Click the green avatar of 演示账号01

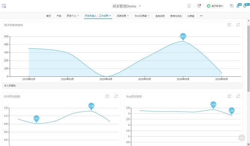click(208, 6)
